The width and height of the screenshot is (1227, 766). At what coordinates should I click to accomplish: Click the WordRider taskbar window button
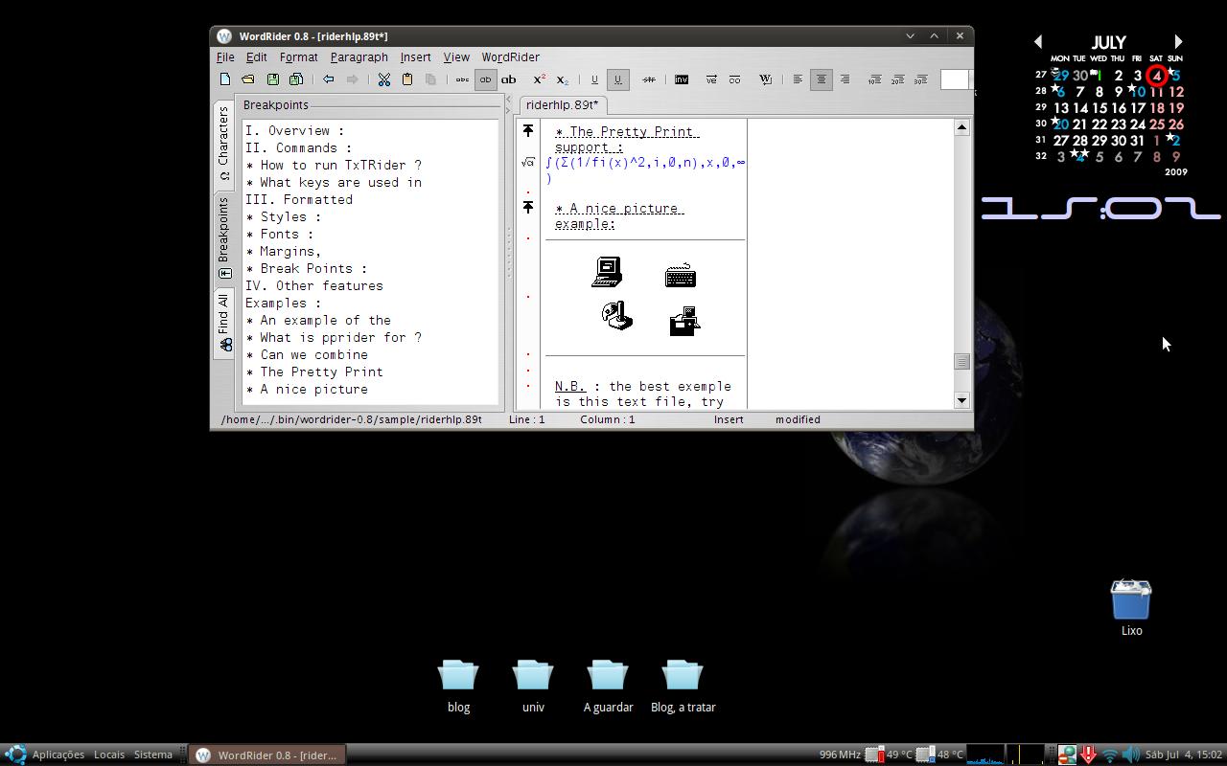coord(266,755)
